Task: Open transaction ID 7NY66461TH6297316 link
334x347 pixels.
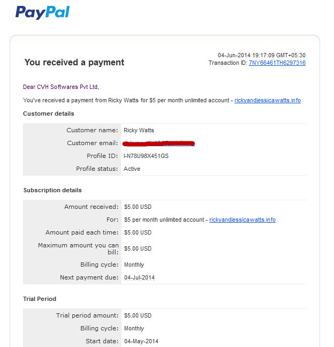Action: (277, 63)
